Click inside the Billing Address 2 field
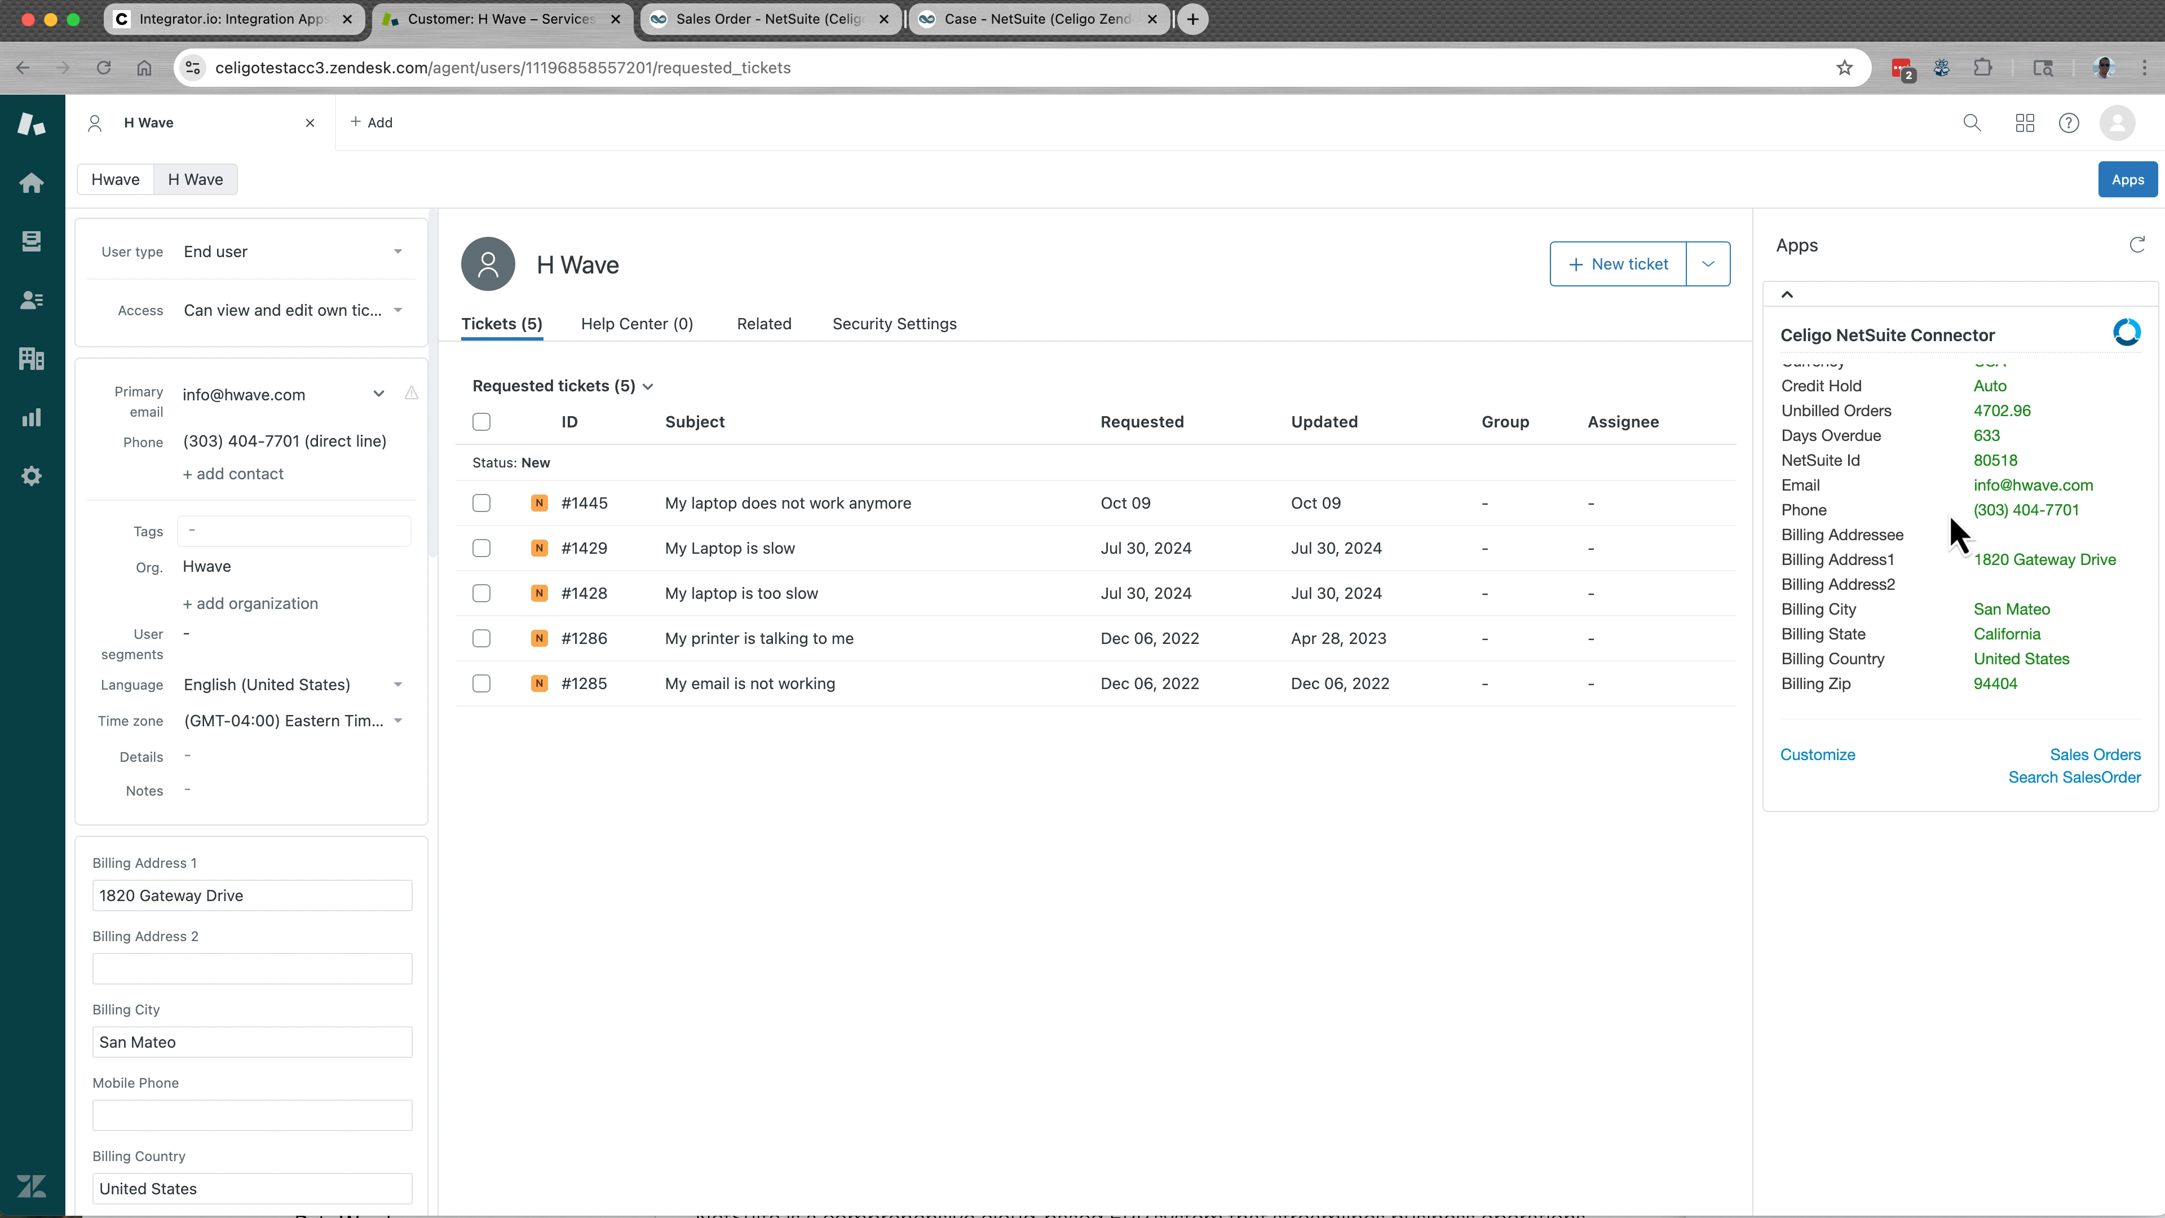 pyautogui.click(x=251, y=968)
